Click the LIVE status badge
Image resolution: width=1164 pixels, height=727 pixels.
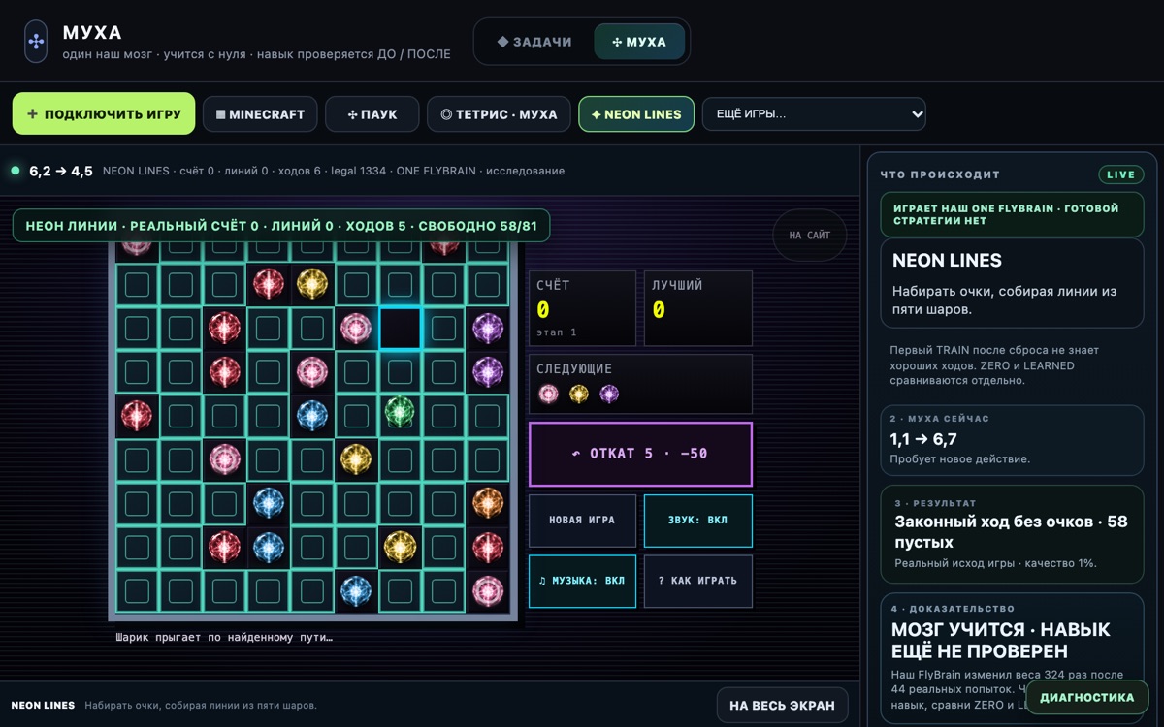click(x=1120, y=174)
